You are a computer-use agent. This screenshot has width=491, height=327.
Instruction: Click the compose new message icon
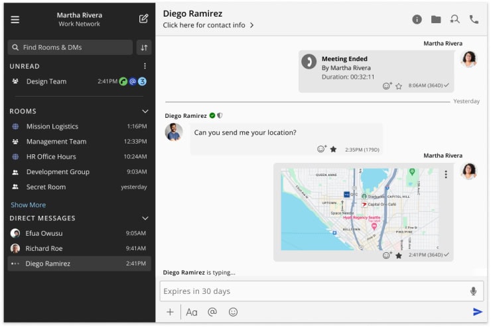point(143,19)
